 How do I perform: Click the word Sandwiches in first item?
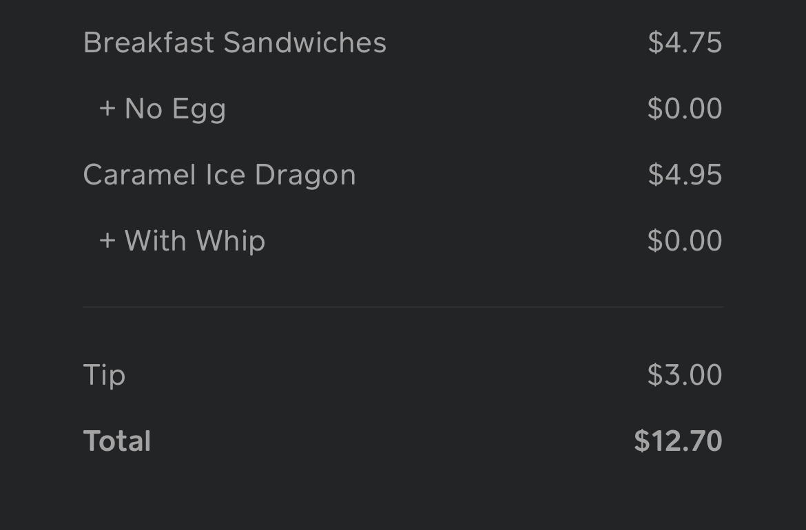304,43
